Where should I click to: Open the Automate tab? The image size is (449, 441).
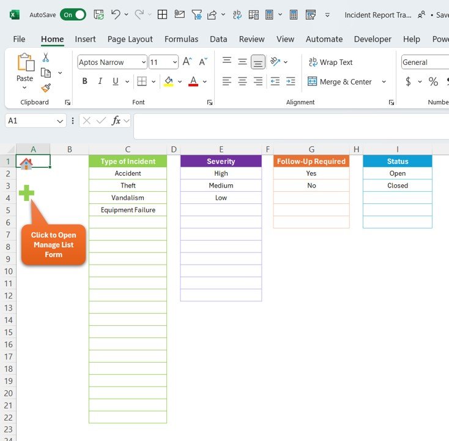(x=324, y=39)
